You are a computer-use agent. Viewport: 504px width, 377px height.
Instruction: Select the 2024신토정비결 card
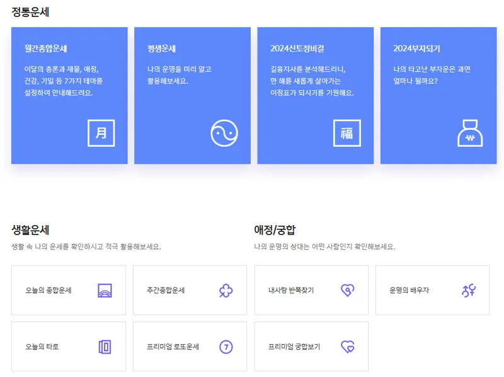click(x=316, y=95)
